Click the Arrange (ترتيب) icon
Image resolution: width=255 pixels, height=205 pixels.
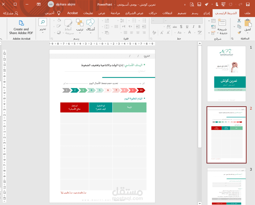click(x=80, y=23)
